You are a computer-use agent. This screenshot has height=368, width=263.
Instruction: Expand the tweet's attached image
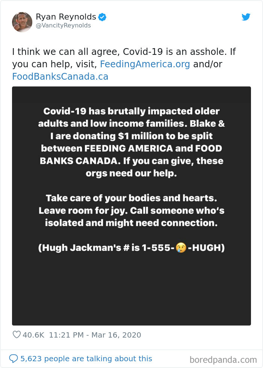click(131, 206)
